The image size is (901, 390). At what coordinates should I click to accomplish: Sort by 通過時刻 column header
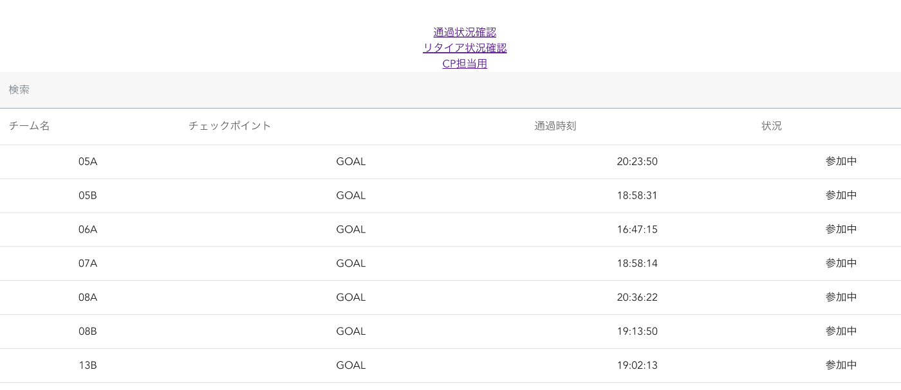point(555,126)
